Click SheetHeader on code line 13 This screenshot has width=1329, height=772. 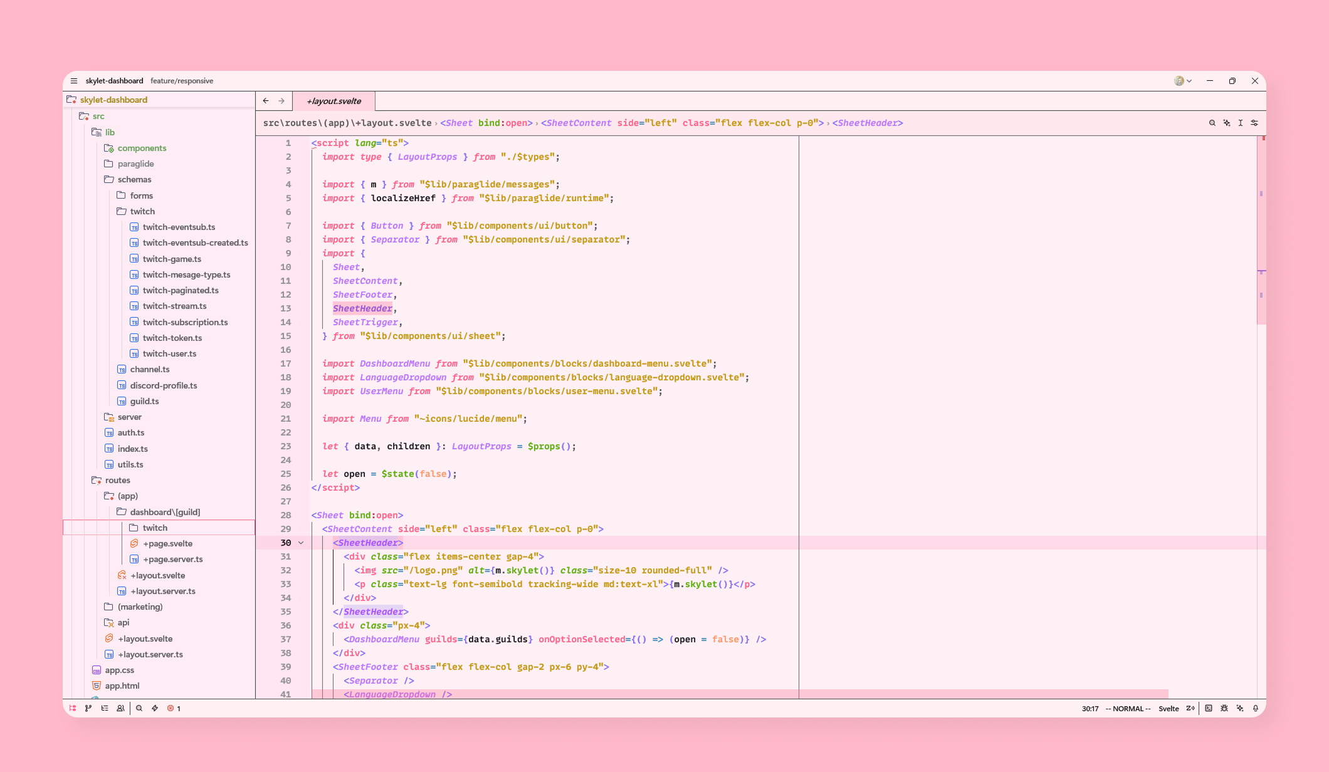362,308
